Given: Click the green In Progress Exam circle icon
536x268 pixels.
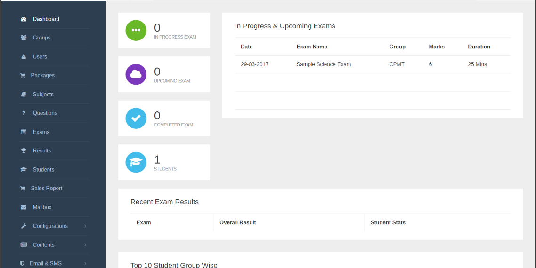Looking at the screenshot, I should [x=136, y=30].
